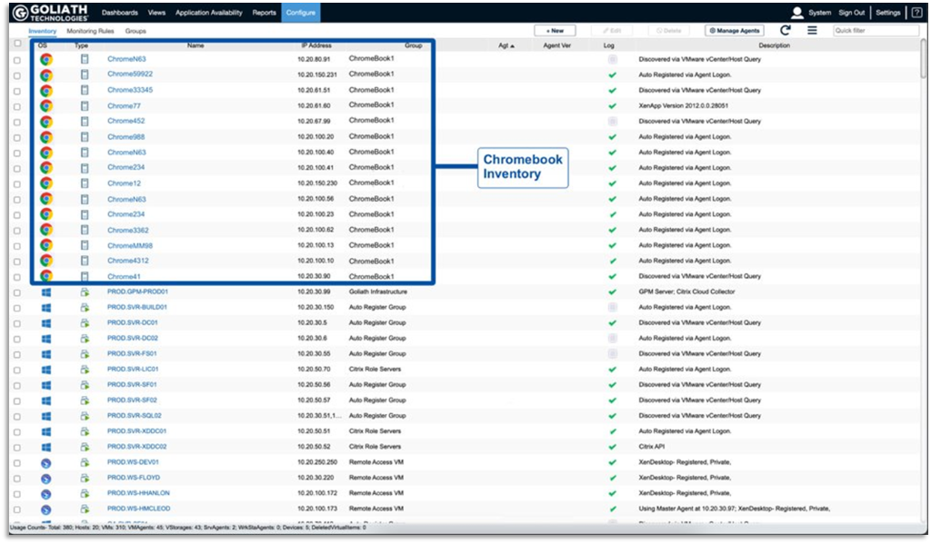Focus the Quick filter input field

point(876,30)
